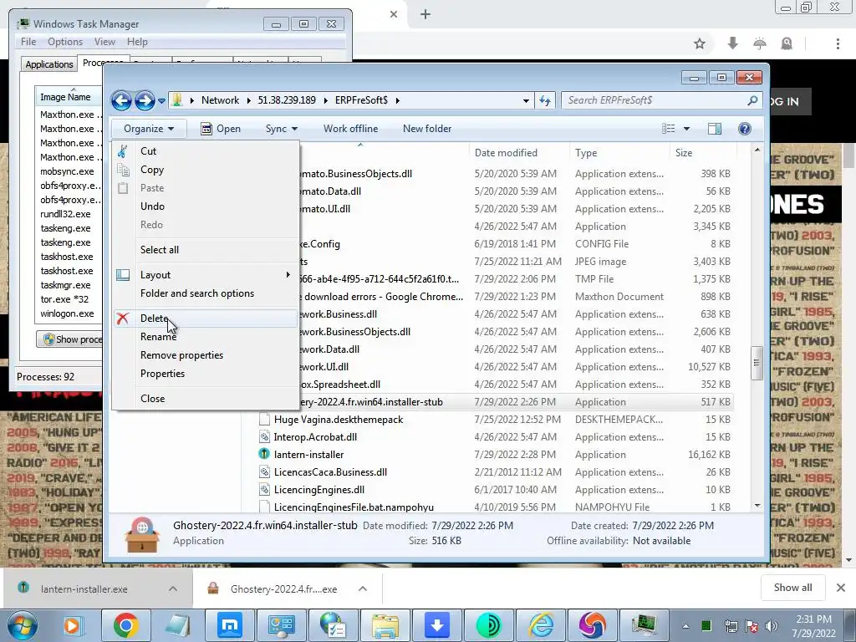This screenshot has height=642, width=856.
Task: Select Interop.Acrobat.dll file
Action: point(315,437)
